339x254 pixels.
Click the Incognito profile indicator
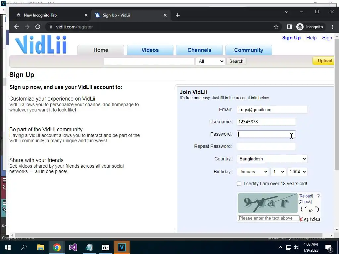coord(310,27)
